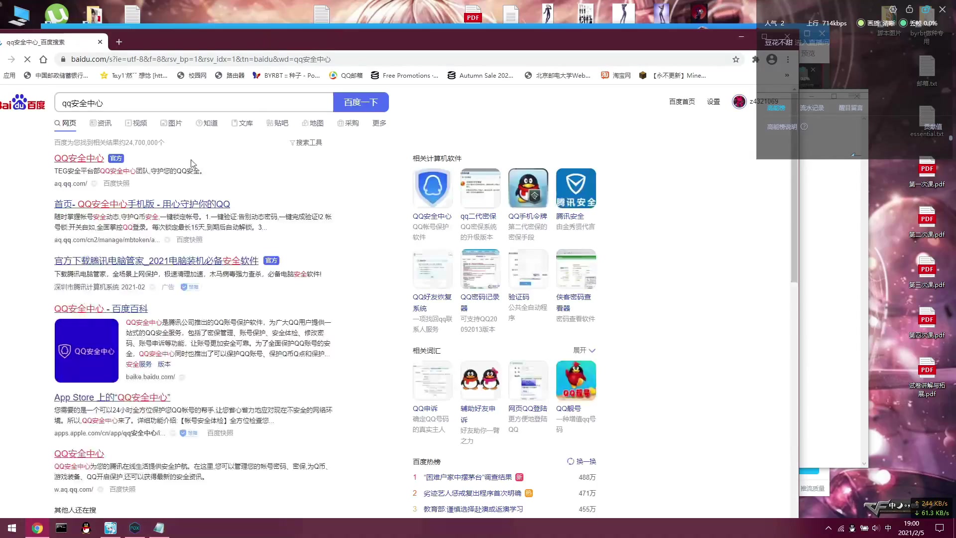
Task: Open a new Chrome tab
Action: click(x=119, y=42)
